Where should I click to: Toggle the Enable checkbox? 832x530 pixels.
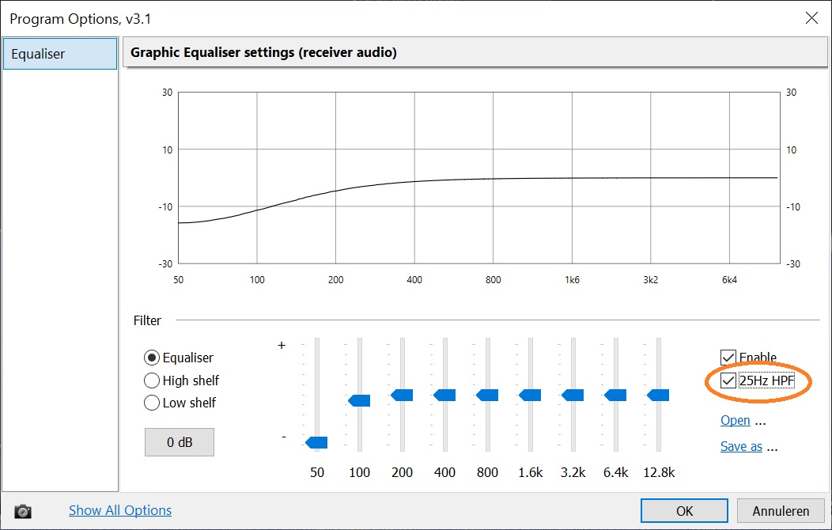728,358
